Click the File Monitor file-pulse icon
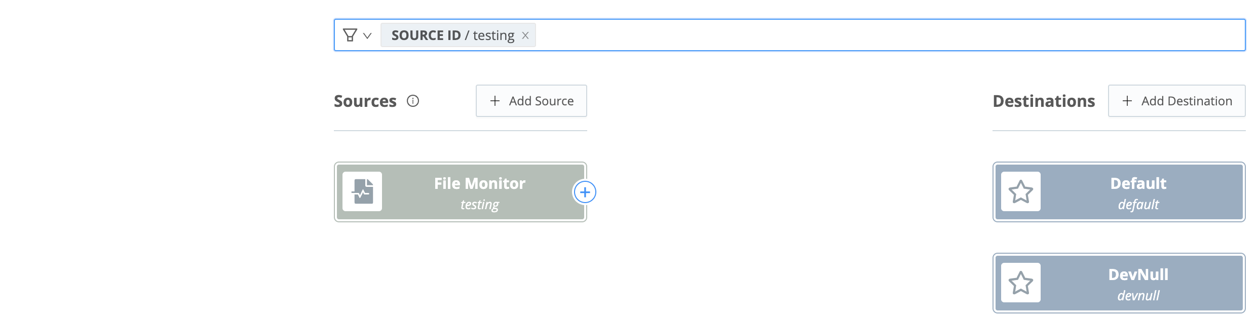This screenshot has height=315, width=1258. pos(362,191)
